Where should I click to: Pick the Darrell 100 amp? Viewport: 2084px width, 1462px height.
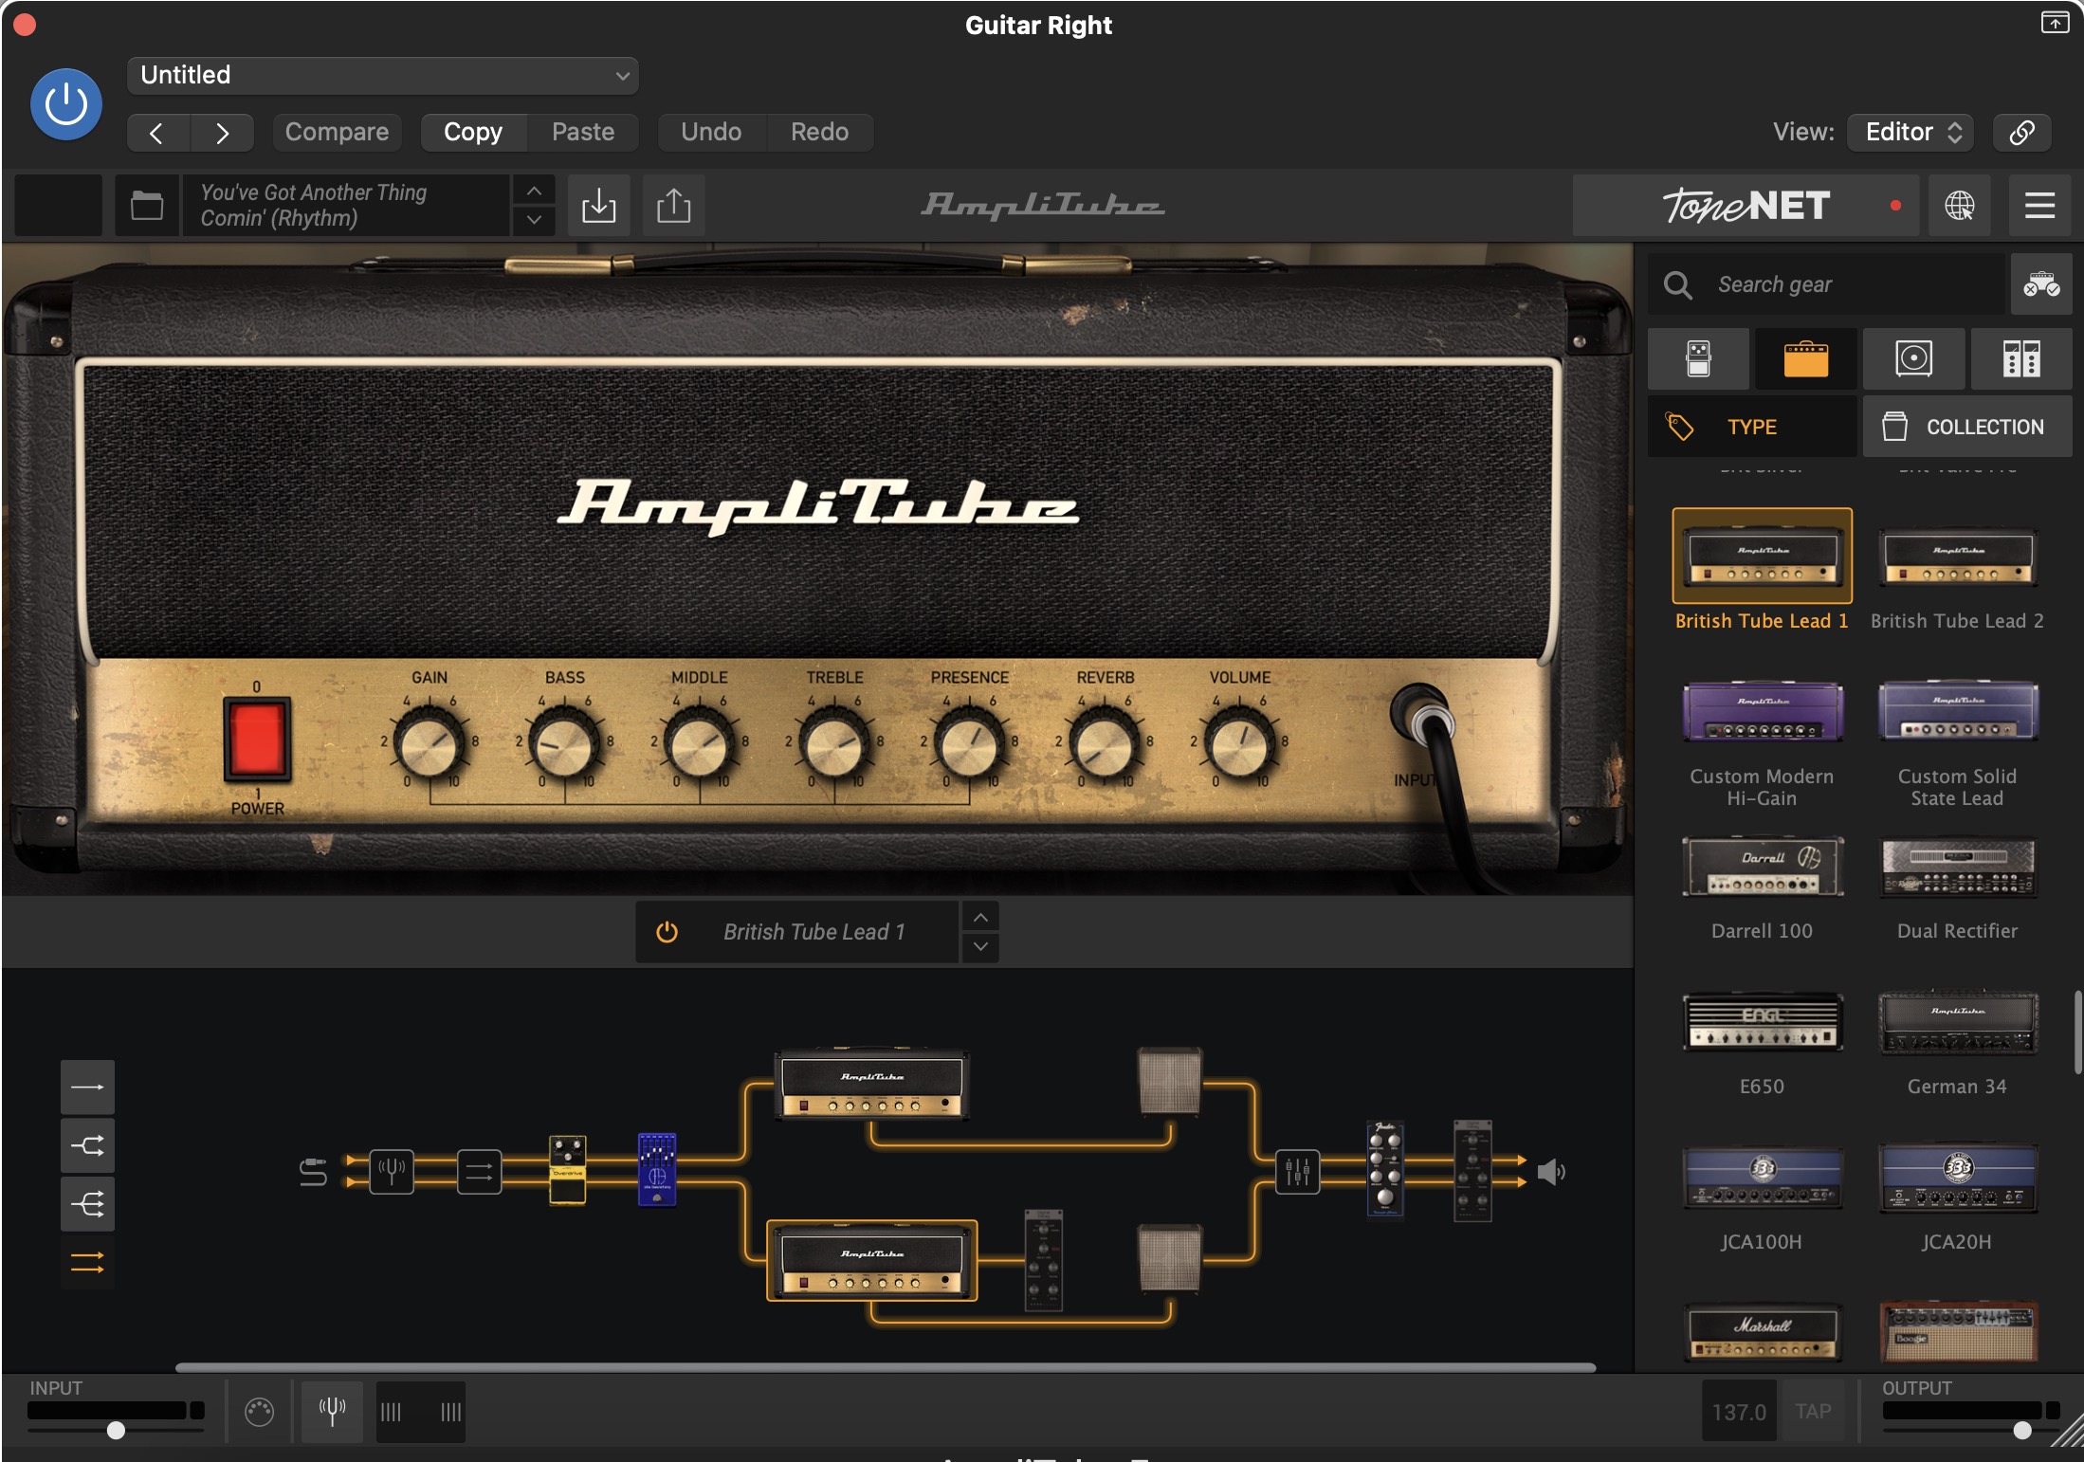click(x=1763, y=866)
